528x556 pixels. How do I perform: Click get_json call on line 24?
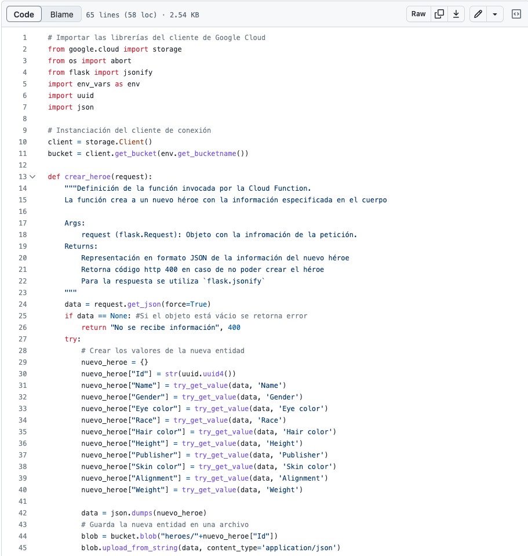144,304
